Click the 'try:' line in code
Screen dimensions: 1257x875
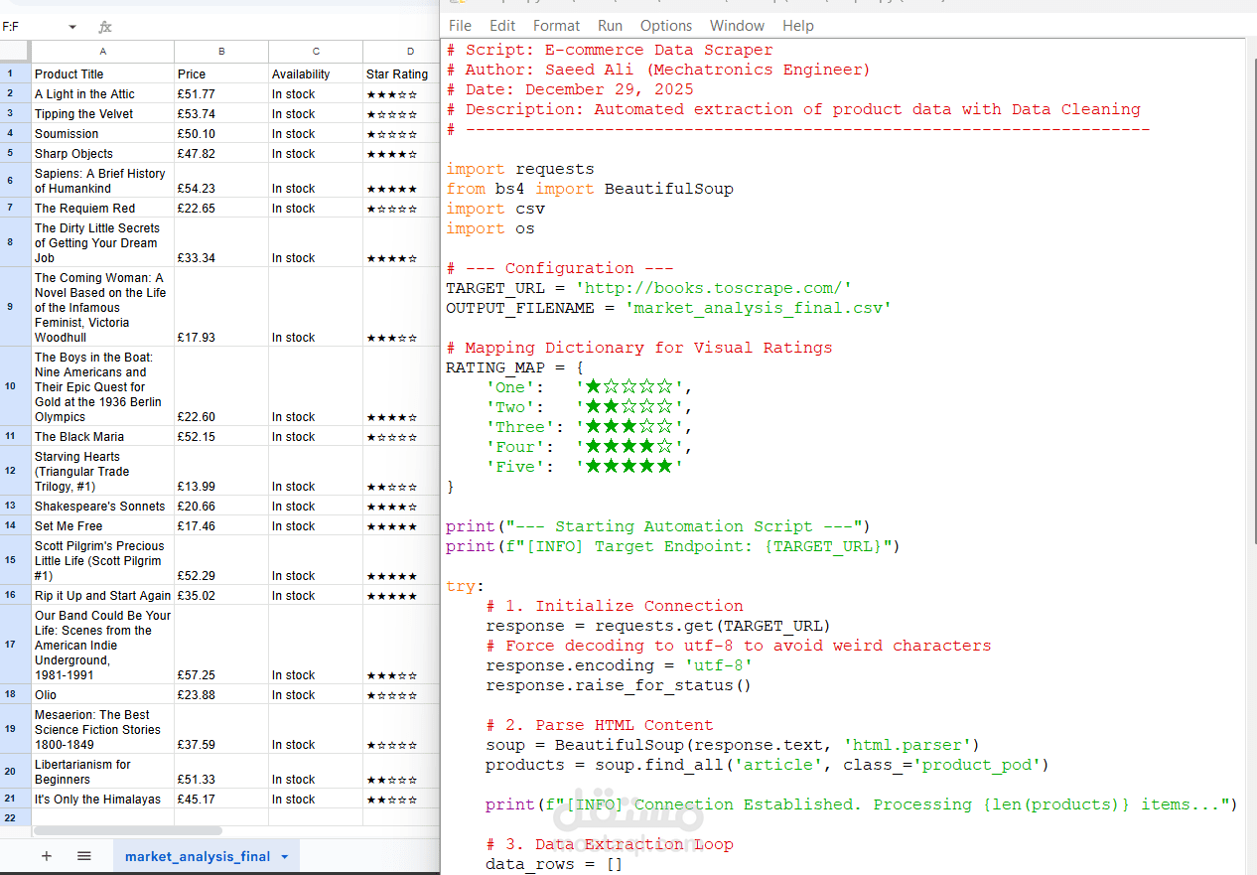[x=466, y=586]
